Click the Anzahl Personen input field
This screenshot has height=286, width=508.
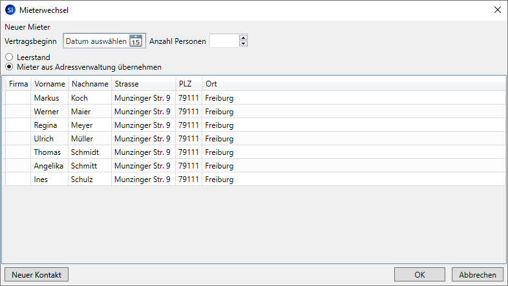[224, 41]
